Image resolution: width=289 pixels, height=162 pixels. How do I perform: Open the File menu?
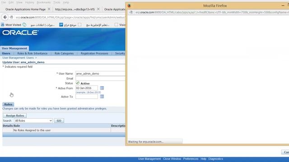[4, 2]
